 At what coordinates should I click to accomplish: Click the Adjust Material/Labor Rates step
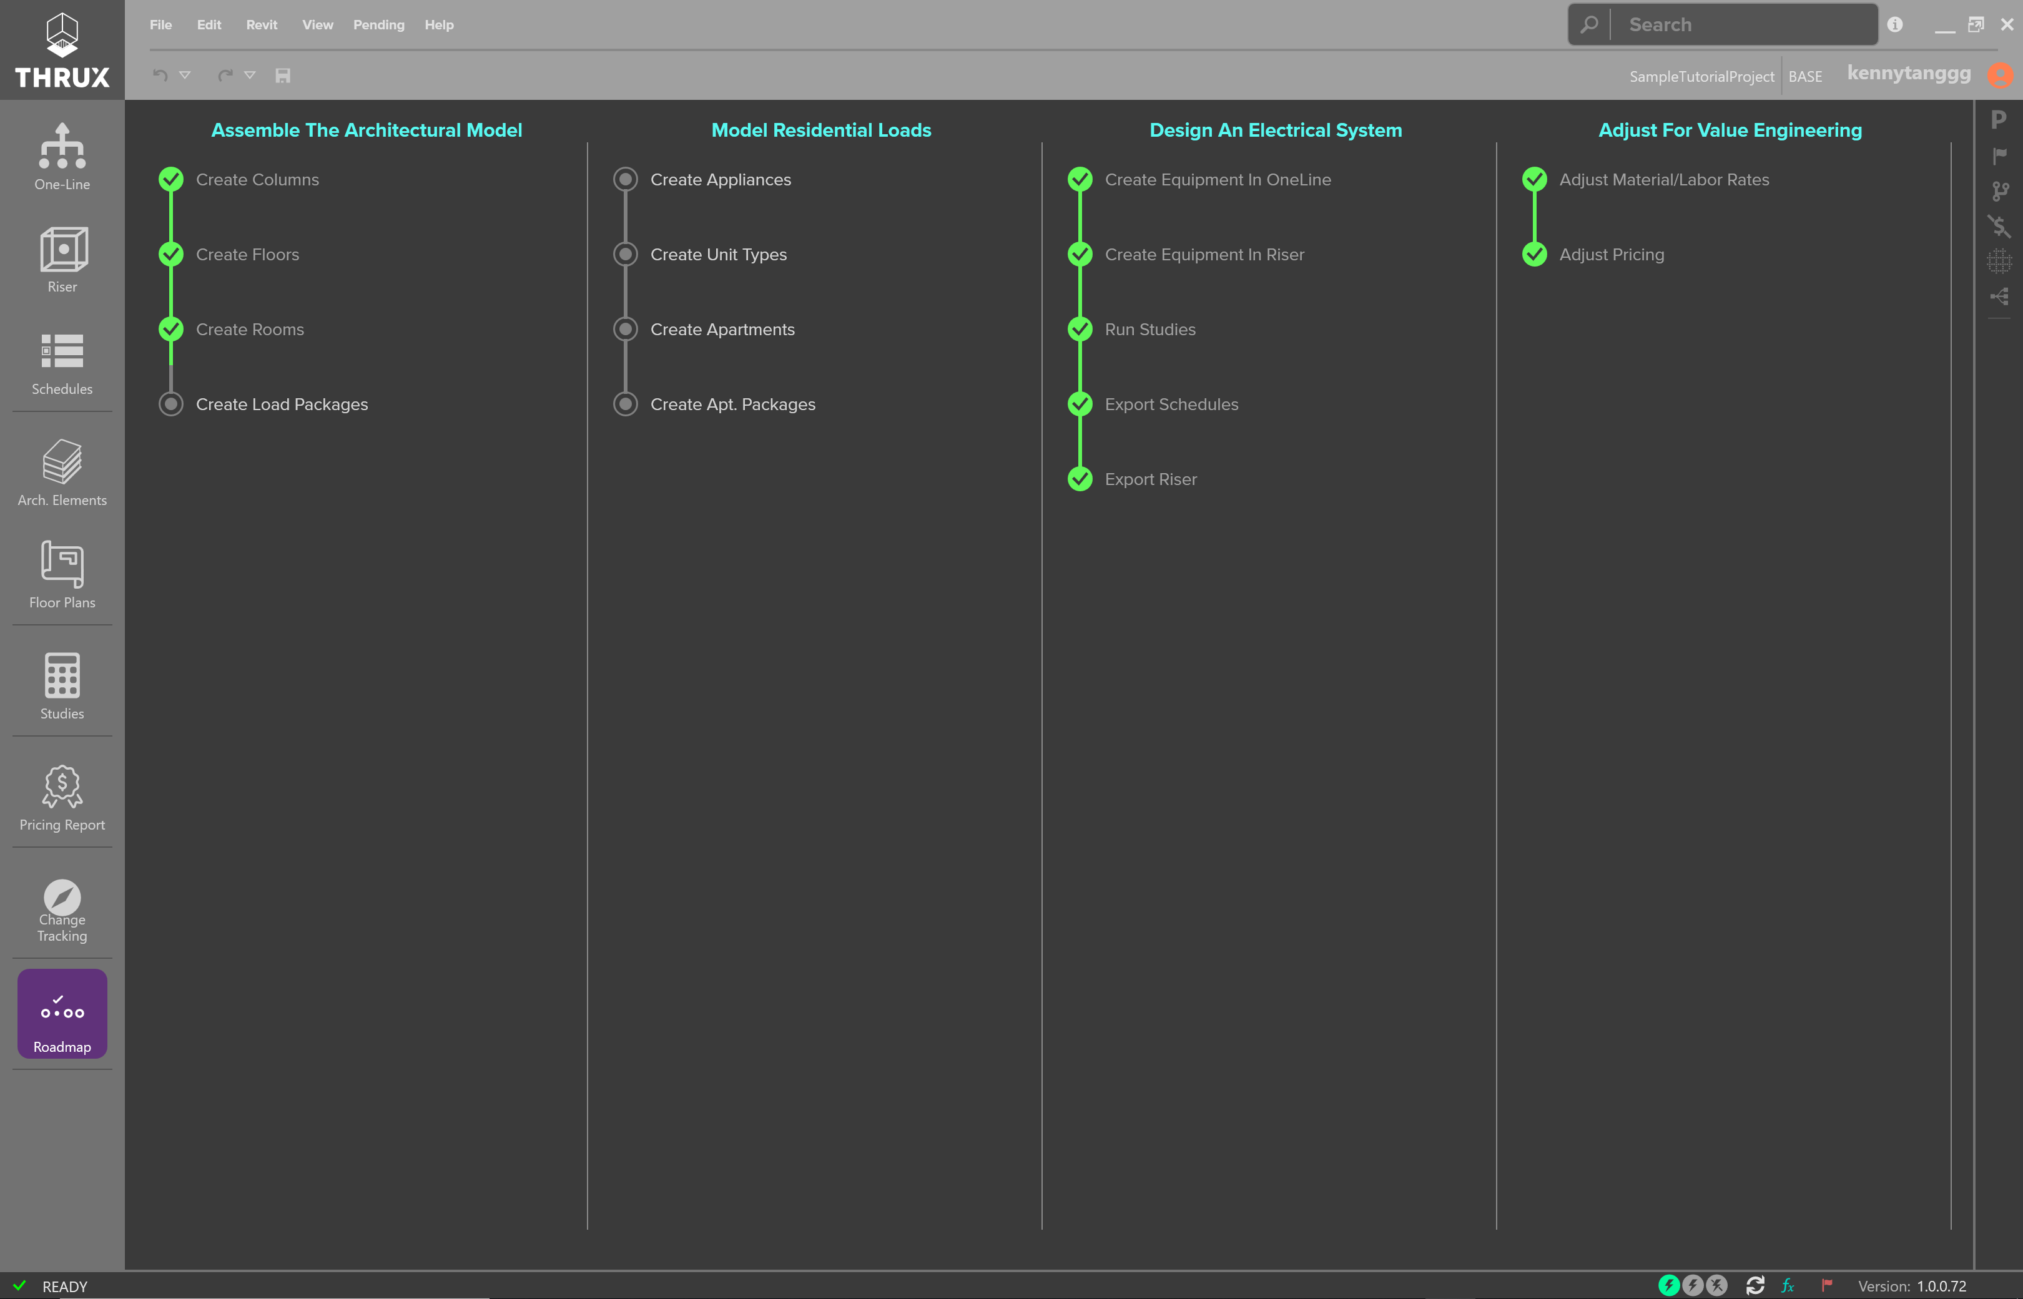(1663, 180)
